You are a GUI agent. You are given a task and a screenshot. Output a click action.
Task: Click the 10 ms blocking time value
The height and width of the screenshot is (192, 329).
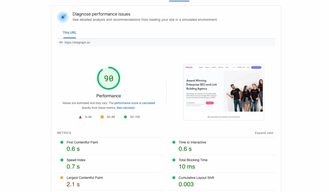tap(187, 167)
